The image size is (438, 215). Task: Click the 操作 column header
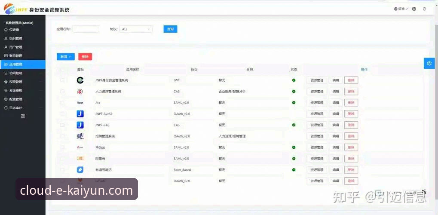[364, 70]
